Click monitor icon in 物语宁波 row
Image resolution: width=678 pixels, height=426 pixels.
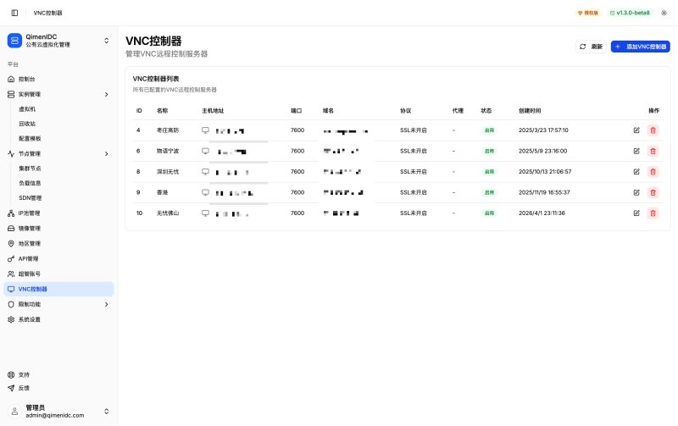coord(205,151)
